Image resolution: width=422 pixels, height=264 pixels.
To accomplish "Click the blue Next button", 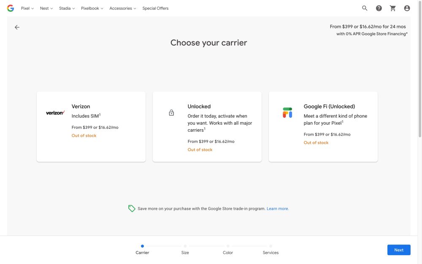I will (399, 250).
